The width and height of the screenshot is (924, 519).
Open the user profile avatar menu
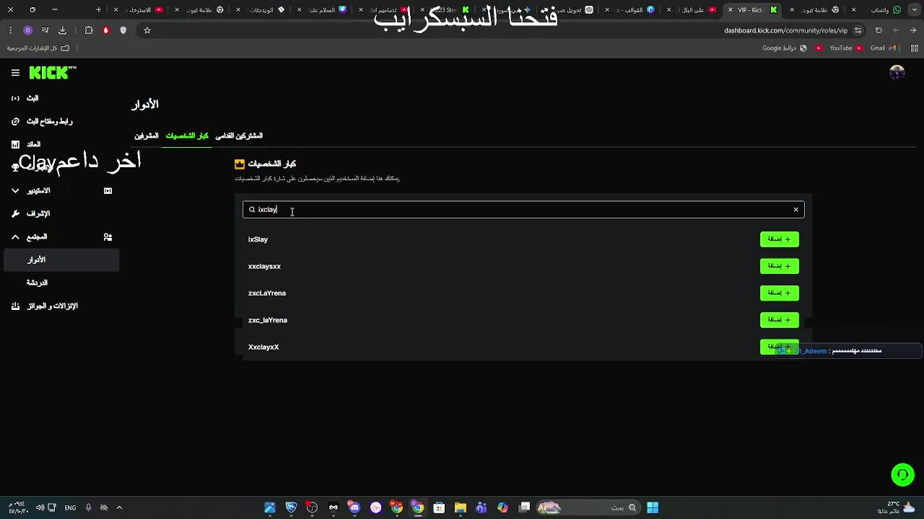pyautogui.click(x=897, y=73)
